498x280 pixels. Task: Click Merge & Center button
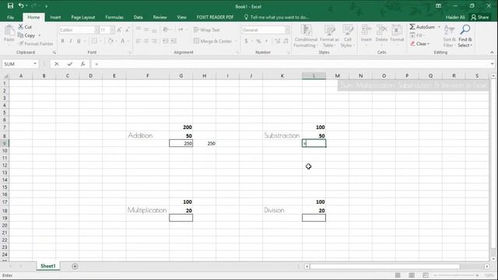click(x=212, y=41)
